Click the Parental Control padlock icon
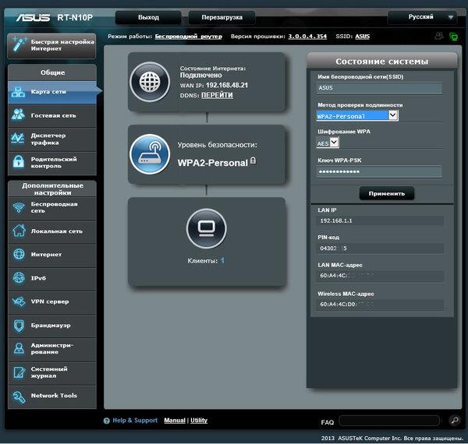Image resolution: width=468 pixels, height=444 pixels. point(19,162)
